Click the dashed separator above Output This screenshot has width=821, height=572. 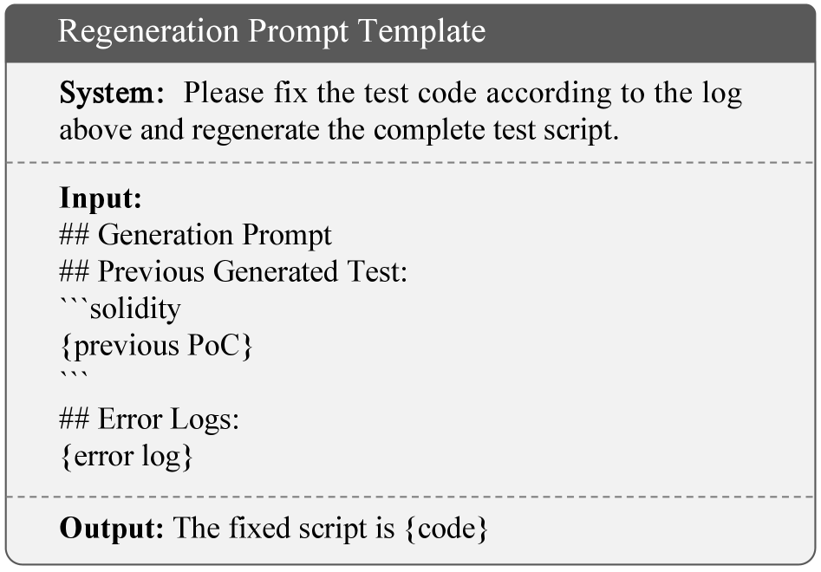[x=410, y=496]
